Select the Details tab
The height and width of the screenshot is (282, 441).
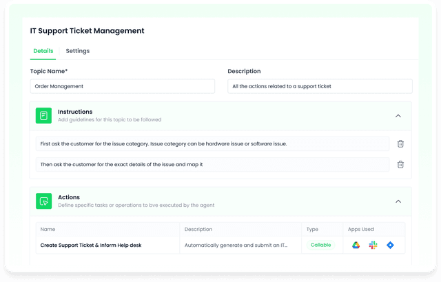pos(43,51)
